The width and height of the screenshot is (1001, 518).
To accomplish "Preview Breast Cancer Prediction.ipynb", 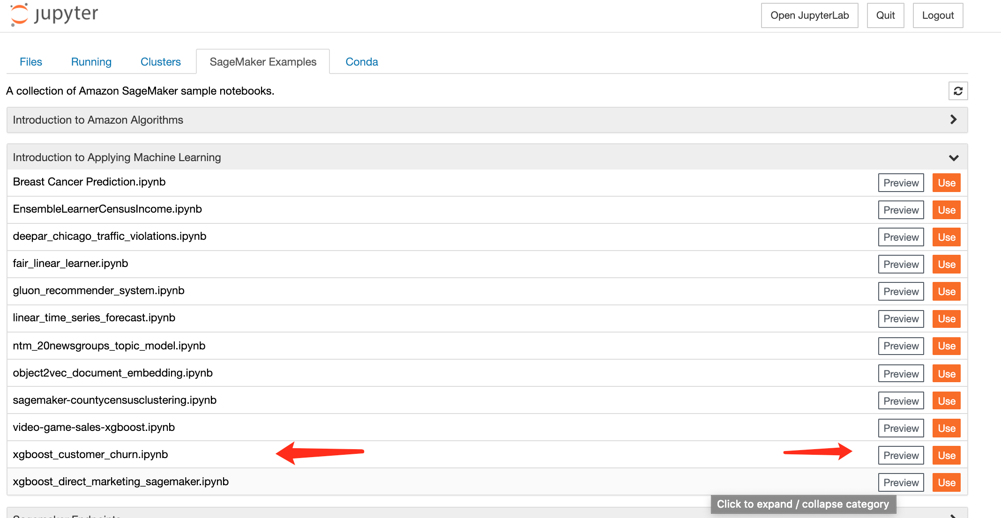I will (x=901, y=183).
